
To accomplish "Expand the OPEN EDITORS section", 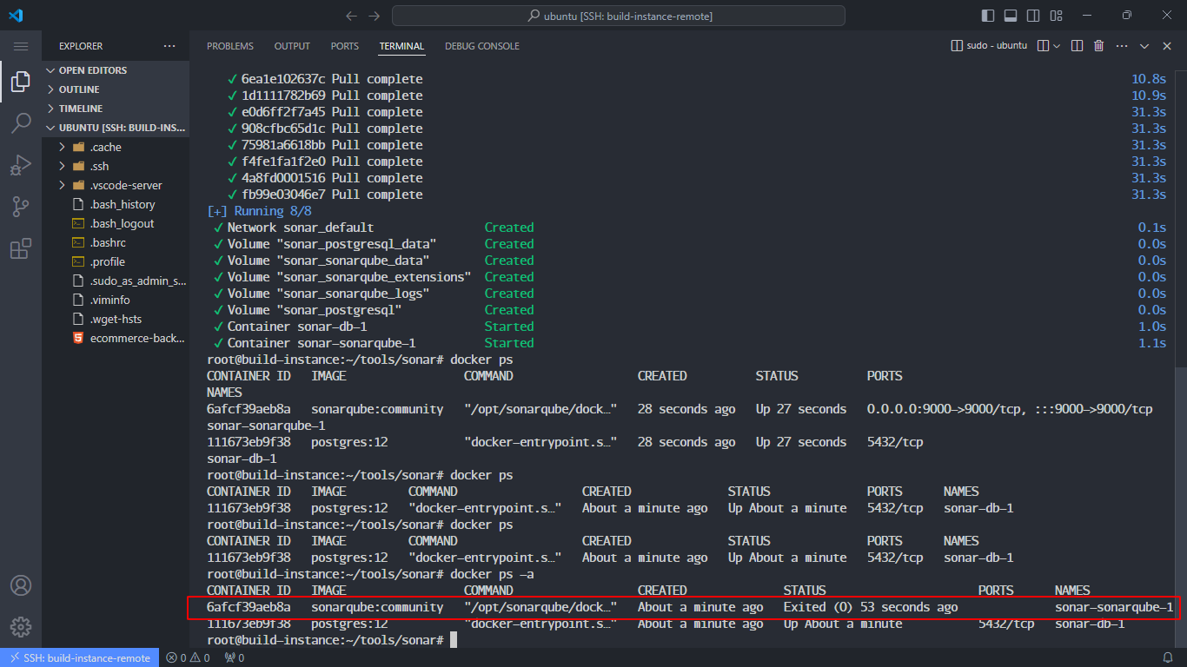I will coord(116,70).
